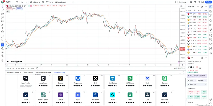The image size is (213, 106).
Task: Add a symbol to the Watchlist
Action: [198, 7]
